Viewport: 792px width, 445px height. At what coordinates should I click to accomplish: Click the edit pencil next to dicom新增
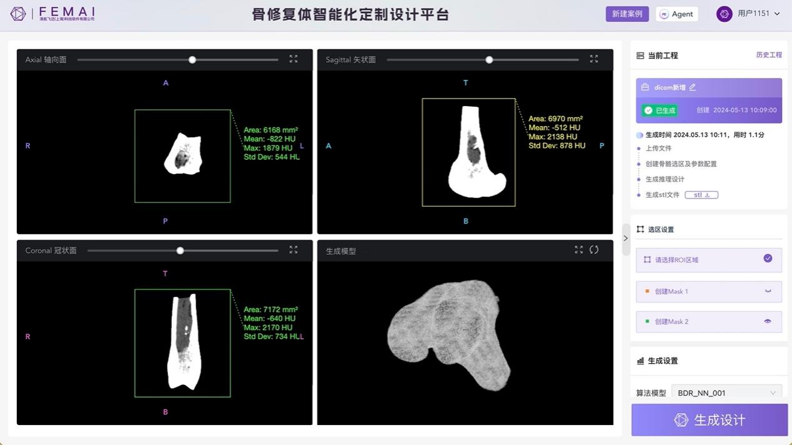pyautogui.click(x=693, y=87)
